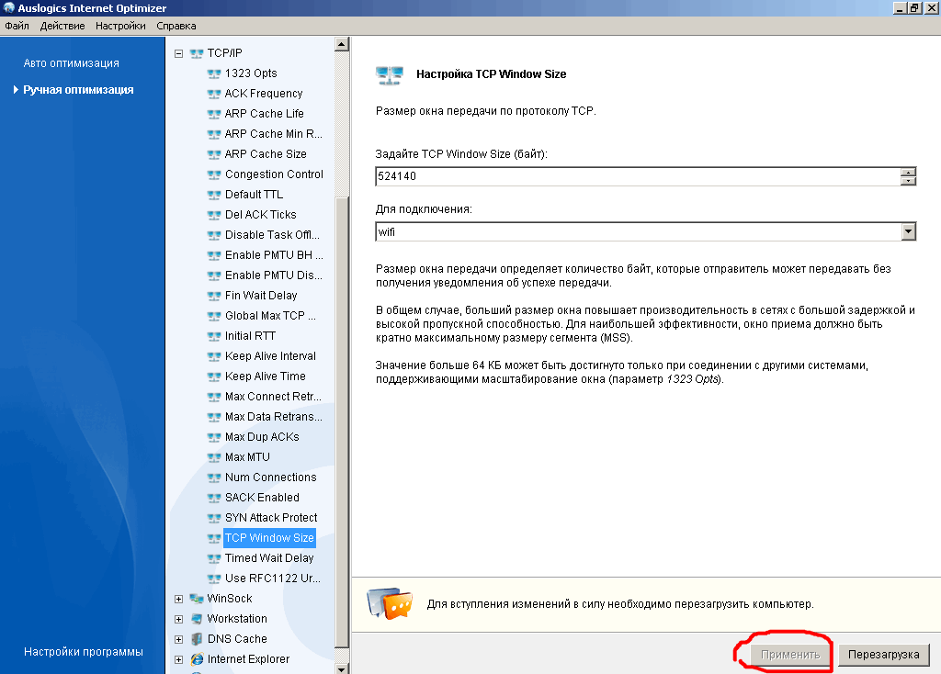The image size is (941, 674).
Task: Click the TCP Window Size value field
Action: pyautogui.click(x=634, y=176)
